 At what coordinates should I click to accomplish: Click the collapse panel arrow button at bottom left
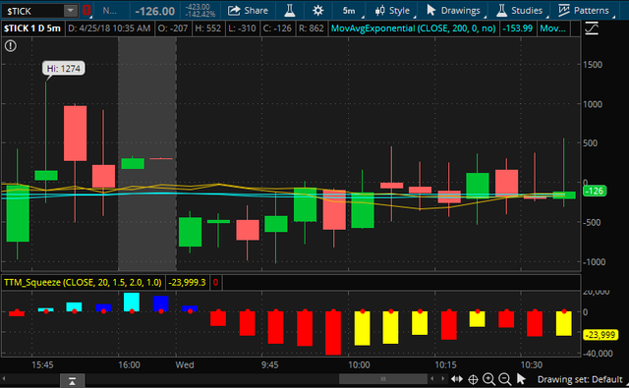(x=72, y=380)
